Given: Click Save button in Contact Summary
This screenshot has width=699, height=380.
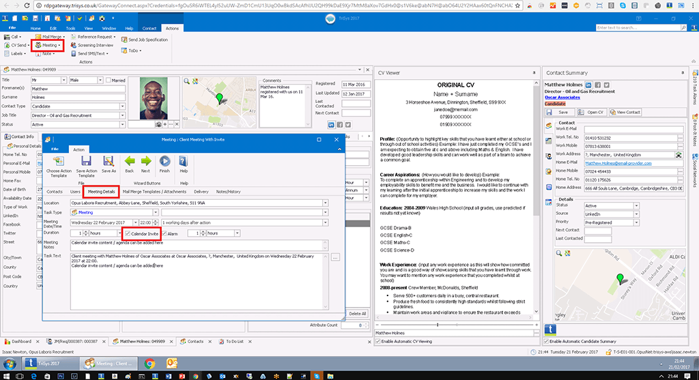Looking at the screenshot, I should click(x=559, y=113).
